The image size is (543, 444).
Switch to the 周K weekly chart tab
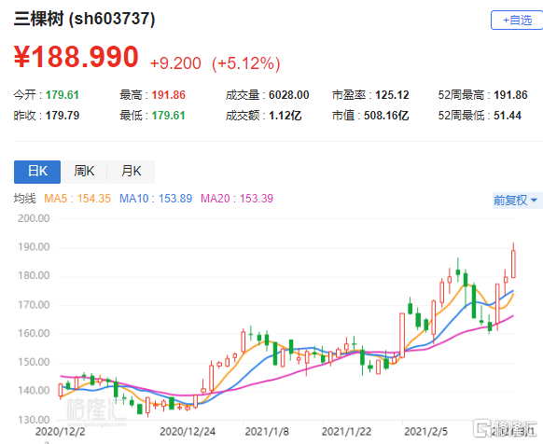tap(84, 172)
